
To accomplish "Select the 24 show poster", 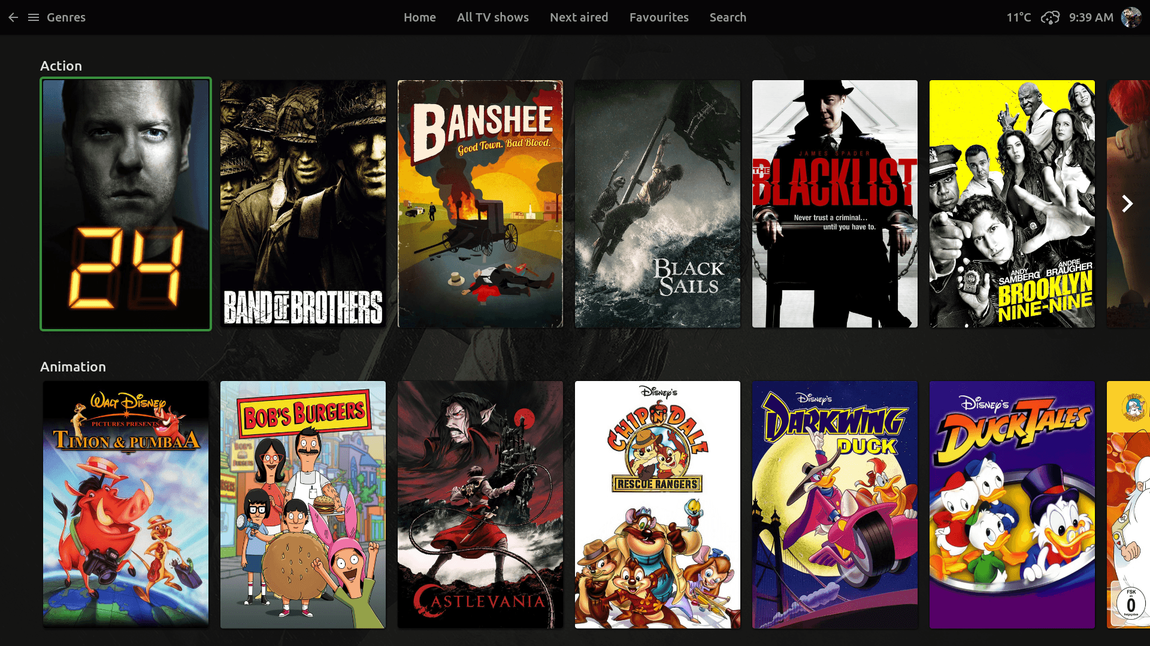I will point(126,204).
